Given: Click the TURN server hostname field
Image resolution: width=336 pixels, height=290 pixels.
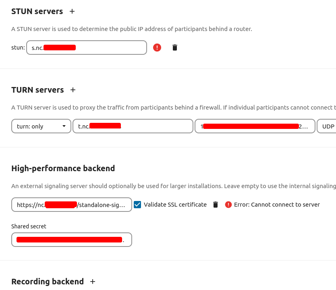Looking at the screenshot, I should tap(133, 126).
